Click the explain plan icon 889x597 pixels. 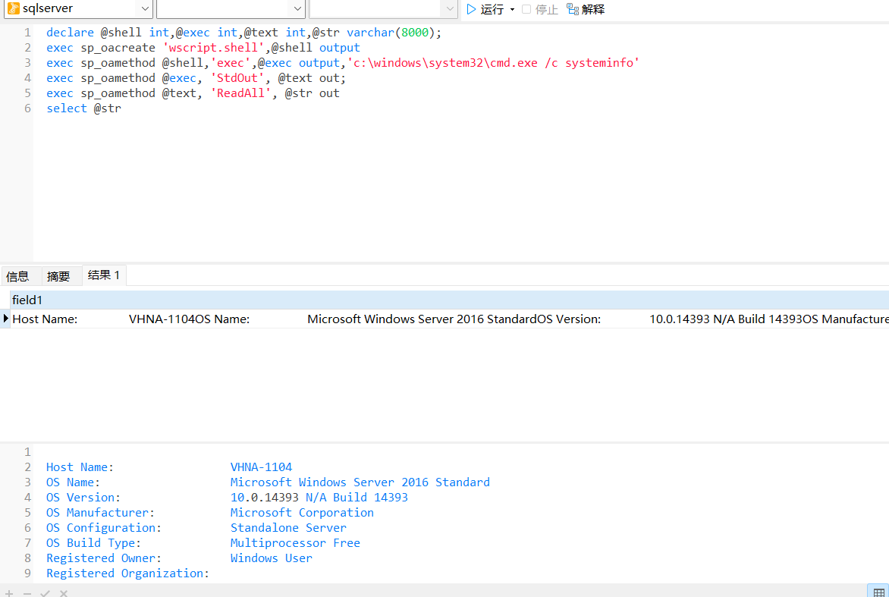click(573, 9)
